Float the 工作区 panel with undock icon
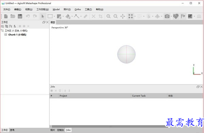207x133 pixels. click(44, 22)
